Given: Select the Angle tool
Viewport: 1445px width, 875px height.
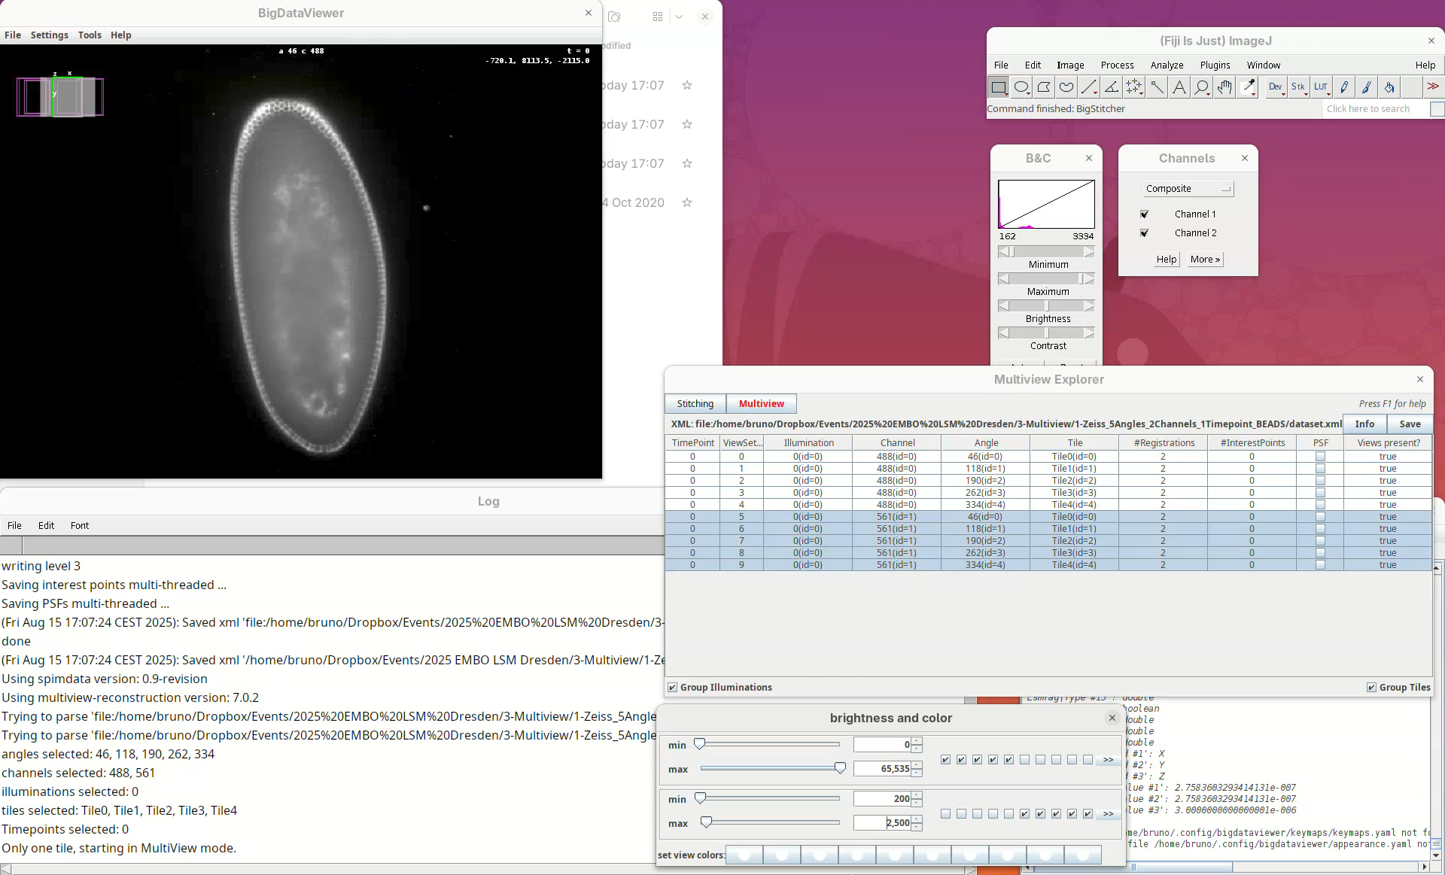Looking at the screenshot, I should coord(1111,87).
